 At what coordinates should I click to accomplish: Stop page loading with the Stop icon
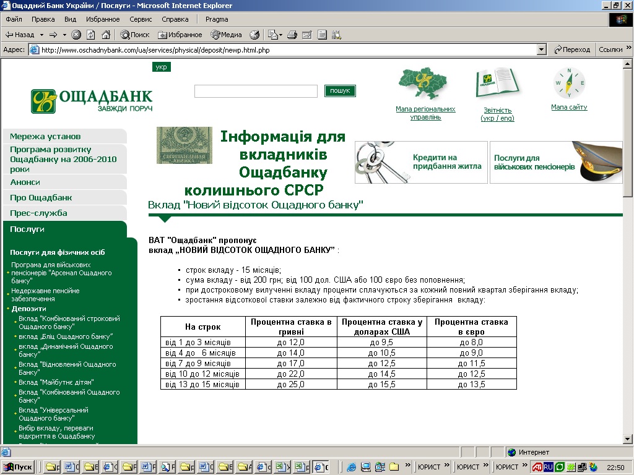[76, 35]
